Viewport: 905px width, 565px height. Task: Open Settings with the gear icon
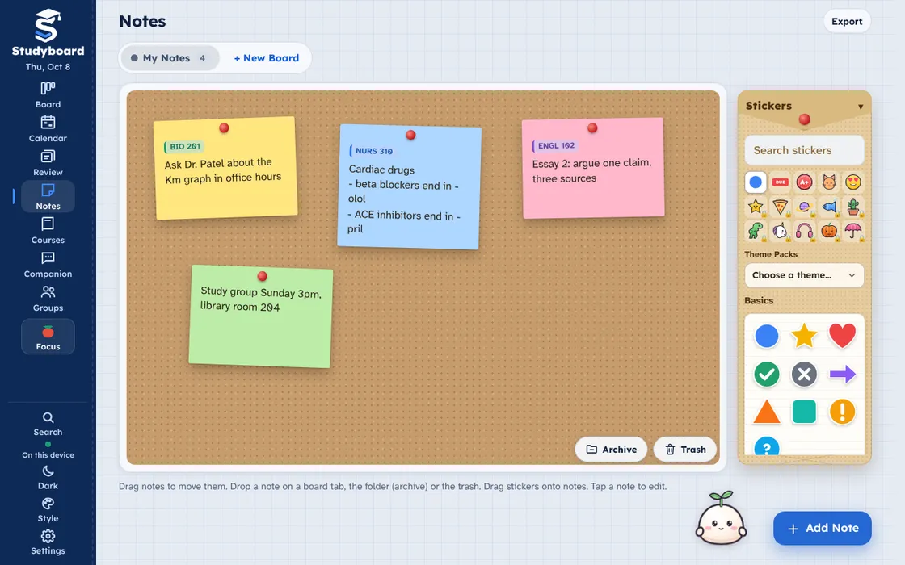point(48,542)
